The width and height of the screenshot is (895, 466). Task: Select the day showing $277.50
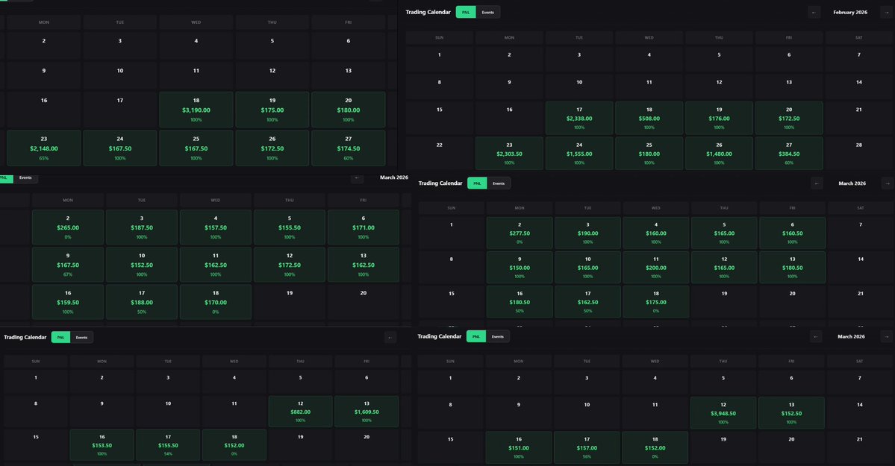coord(520,233)
